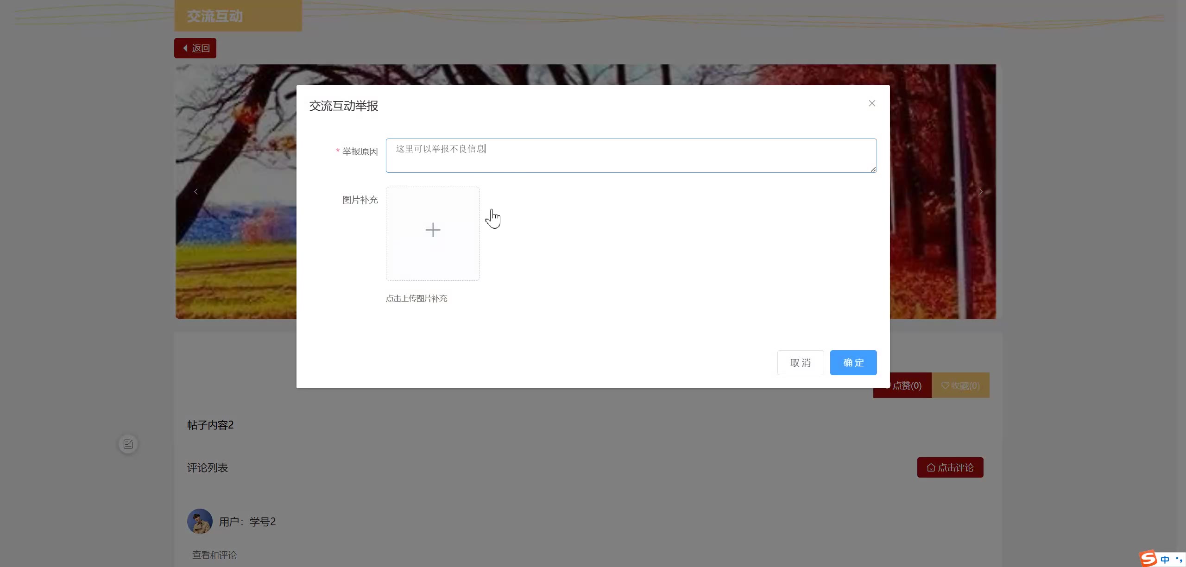Show next carousel image arrow
Screen dimensions: 1186x567
tap(980, 192)
